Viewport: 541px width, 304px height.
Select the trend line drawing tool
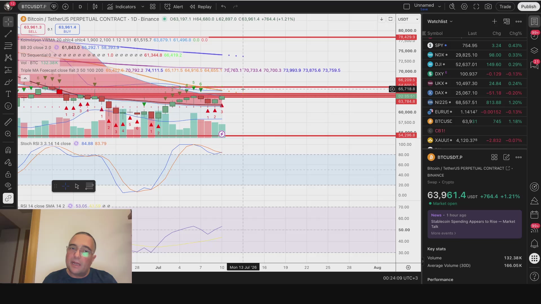8,34
